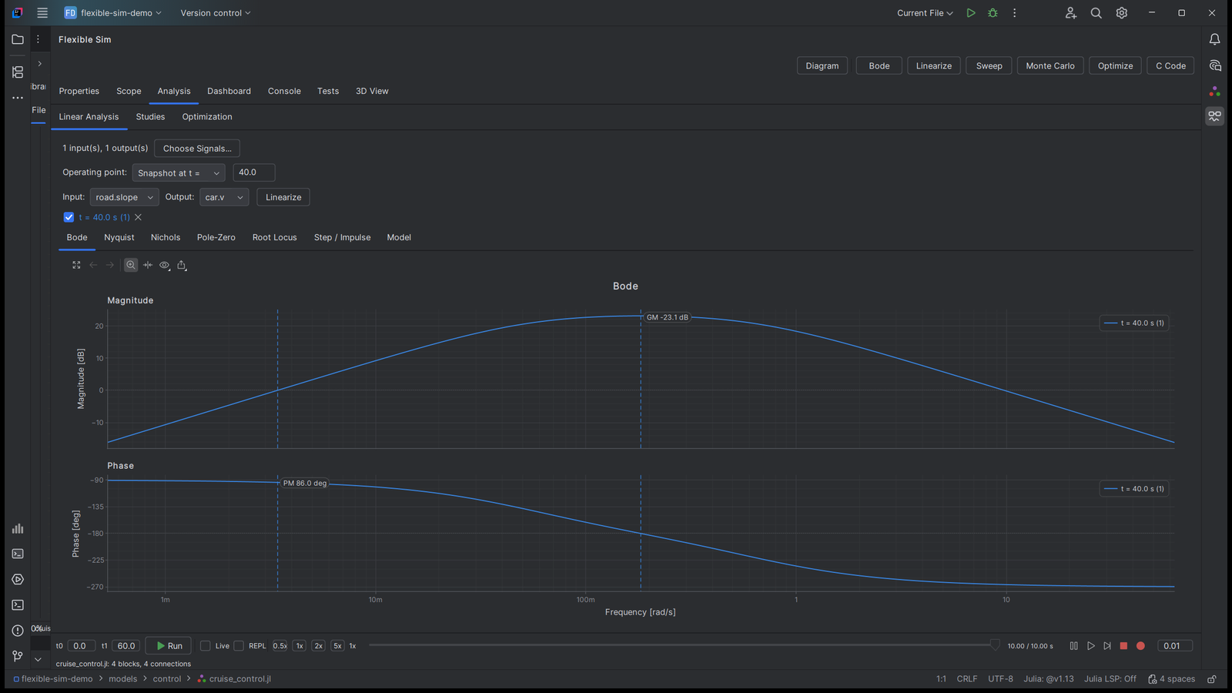This screenshot has height=693, width=1232.
Task: Open the export/share plot icon
Action: click(182, 265)
